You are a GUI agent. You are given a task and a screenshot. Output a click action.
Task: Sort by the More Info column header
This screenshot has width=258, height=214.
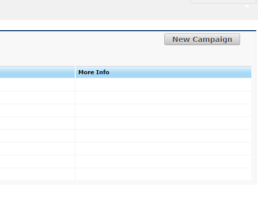[x=94, y=72]
